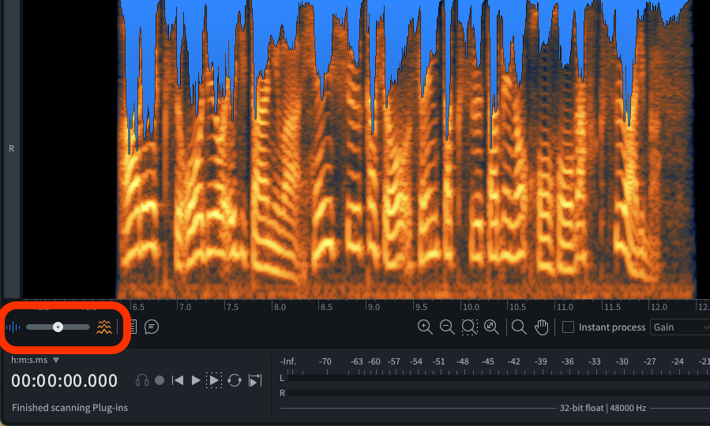Click the zoom out magnifier icon
Image resolution: width=710 pixels, height=426 pixels.
click(447, 327)
